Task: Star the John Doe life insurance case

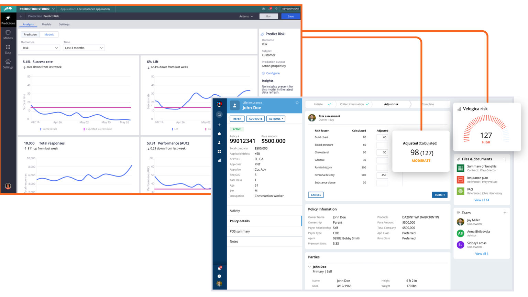Action: 297,102
